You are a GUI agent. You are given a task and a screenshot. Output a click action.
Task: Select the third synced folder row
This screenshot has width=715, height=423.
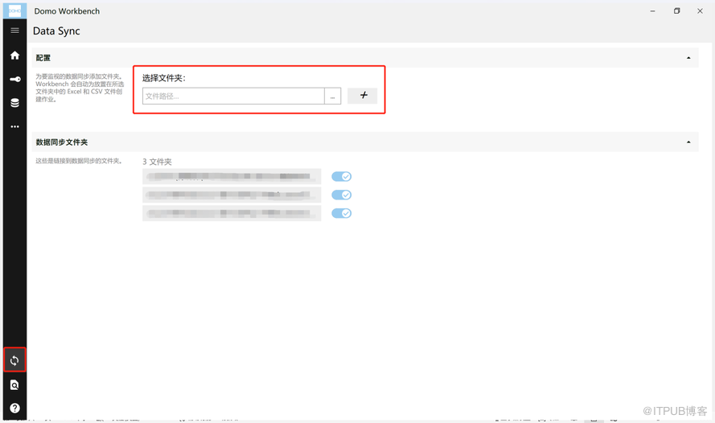(232, 213)
